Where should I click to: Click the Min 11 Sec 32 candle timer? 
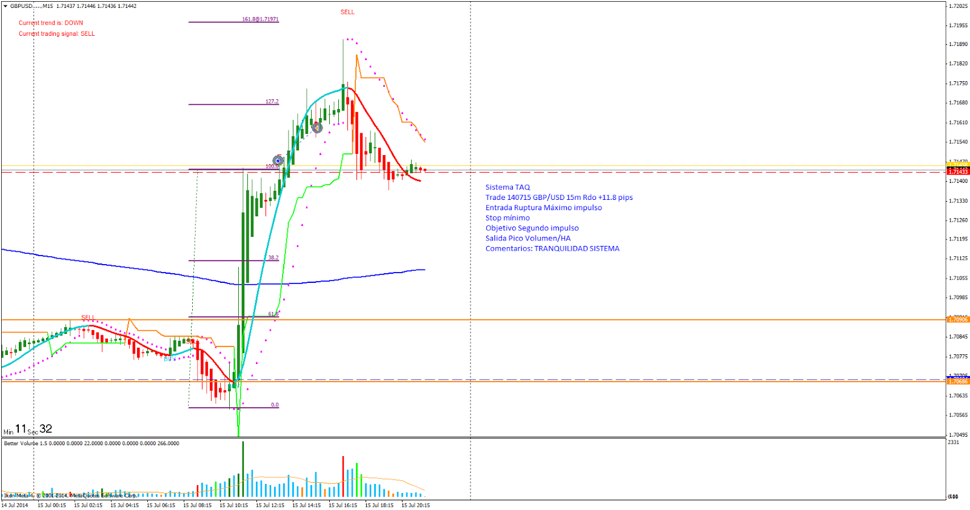pos(28,429)
